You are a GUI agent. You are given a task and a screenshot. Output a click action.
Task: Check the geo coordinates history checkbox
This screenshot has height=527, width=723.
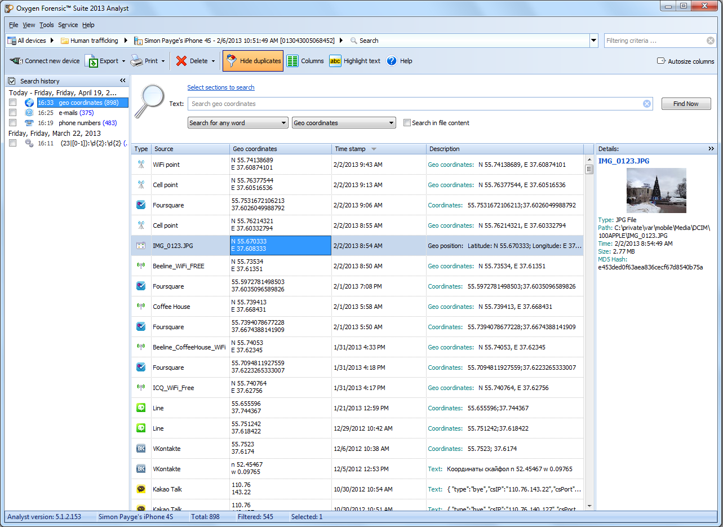click(x=12, y=103)
